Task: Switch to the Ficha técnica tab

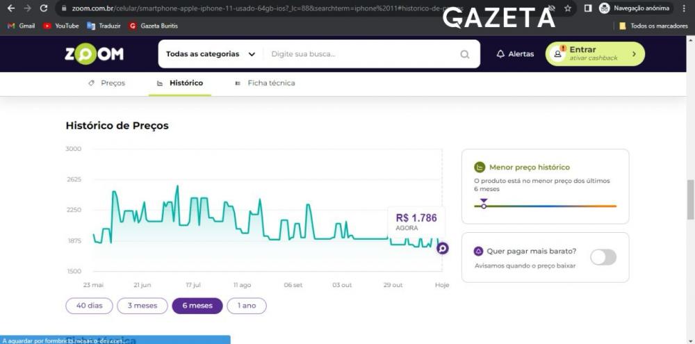Action: [x=265, y=83]
